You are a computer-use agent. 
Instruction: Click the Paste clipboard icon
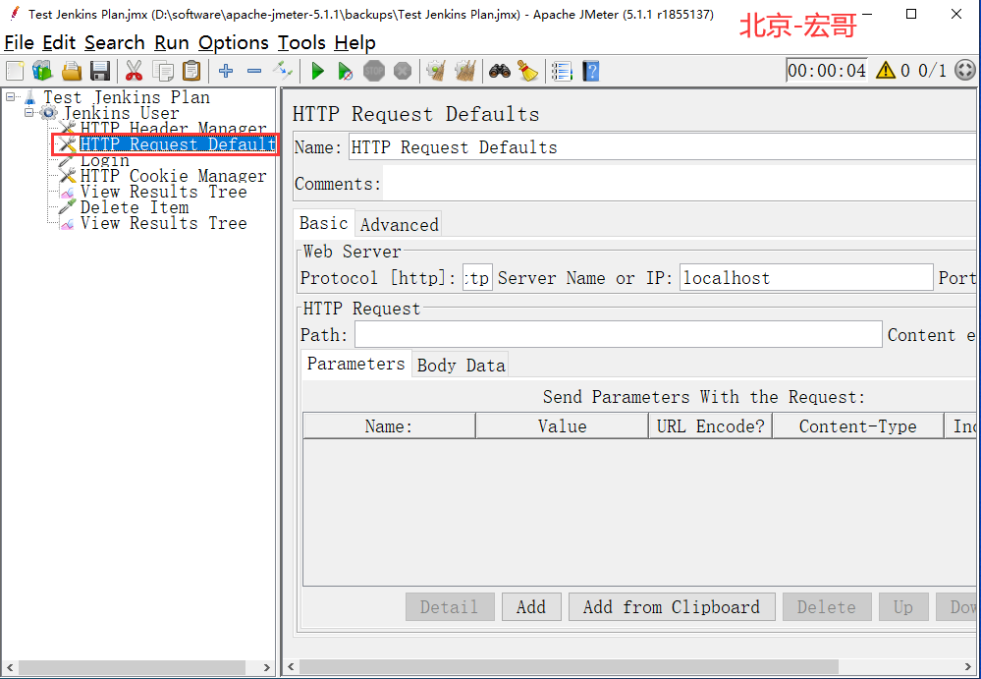(x=191, y=71)
